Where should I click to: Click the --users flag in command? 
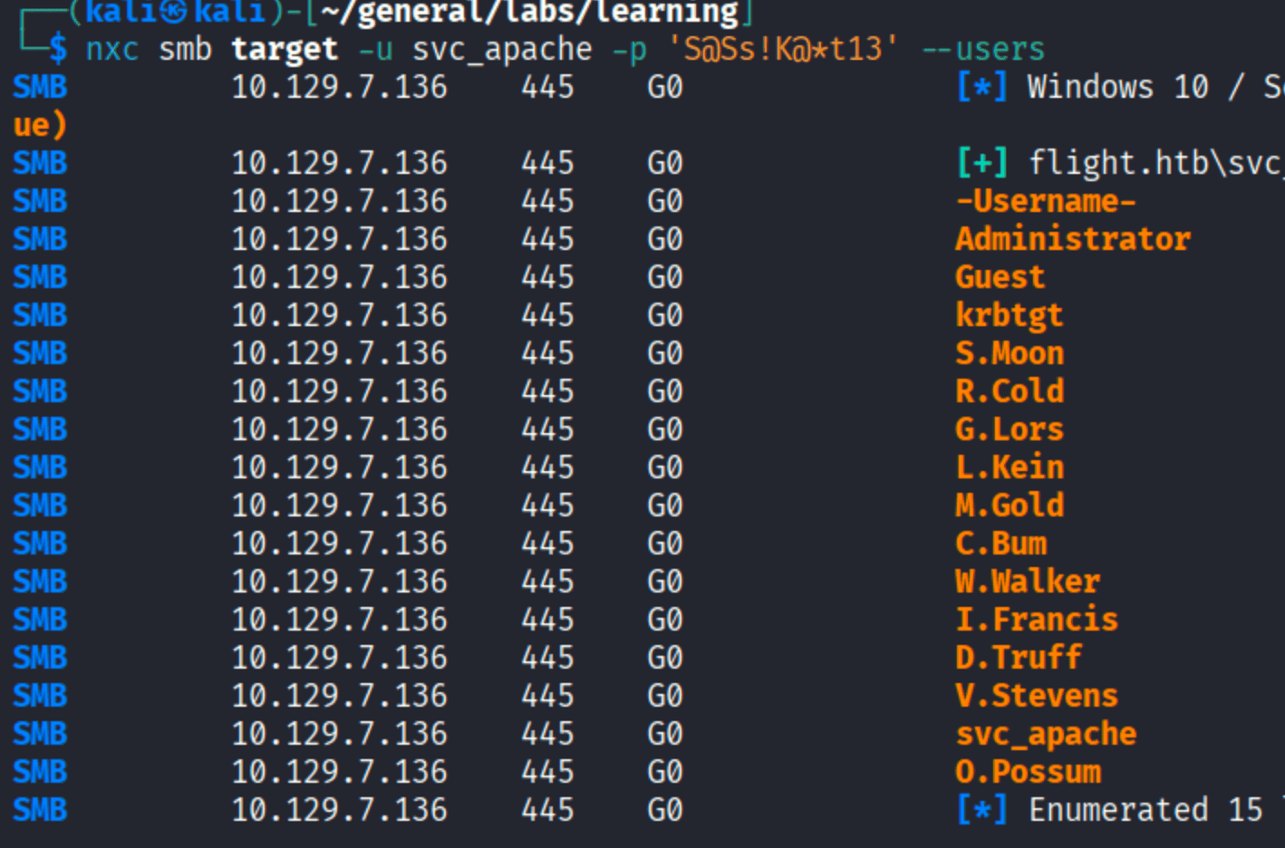click(982, 49)
